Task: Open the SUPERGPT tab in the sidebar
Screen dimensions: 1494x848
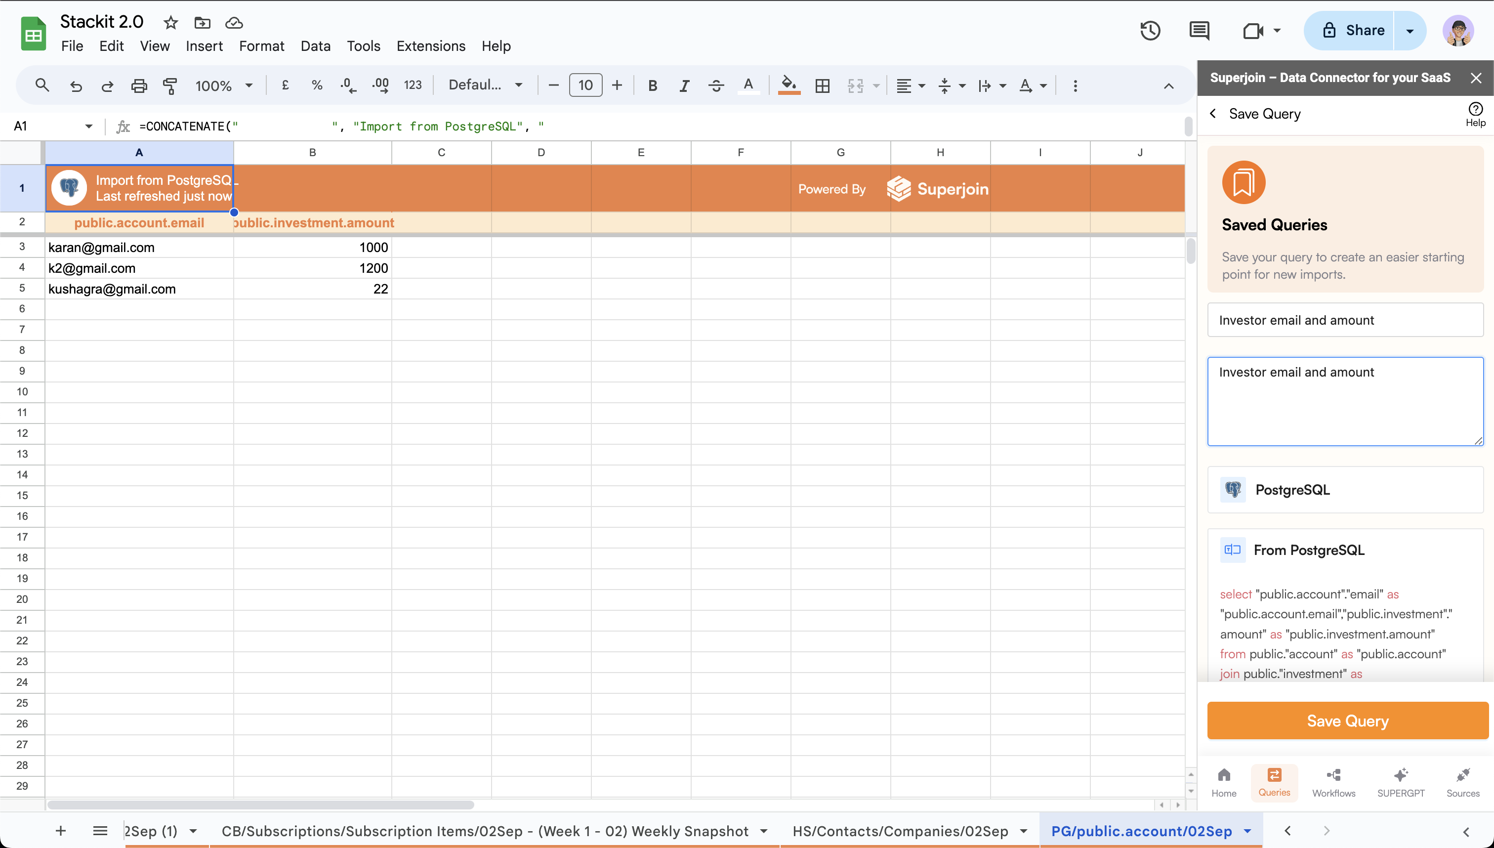Action: click(x=1400, y=782)
